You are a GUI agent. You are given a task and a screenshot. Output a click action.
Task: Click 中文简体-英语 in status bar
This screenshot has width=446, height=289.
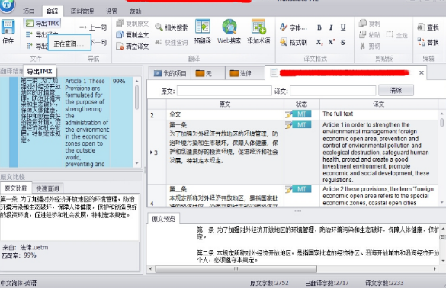coord(18,283)
